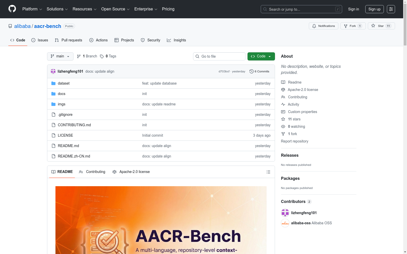407x254 pixels.
Task: Open the Pricing page
Action: [168, 9]
